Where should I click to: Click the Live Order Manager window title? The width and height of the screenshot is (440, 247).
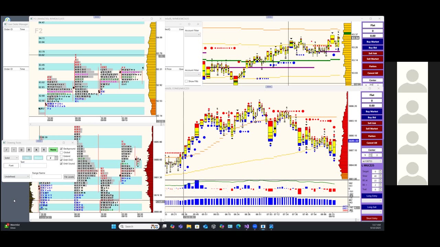click(18, 24)
